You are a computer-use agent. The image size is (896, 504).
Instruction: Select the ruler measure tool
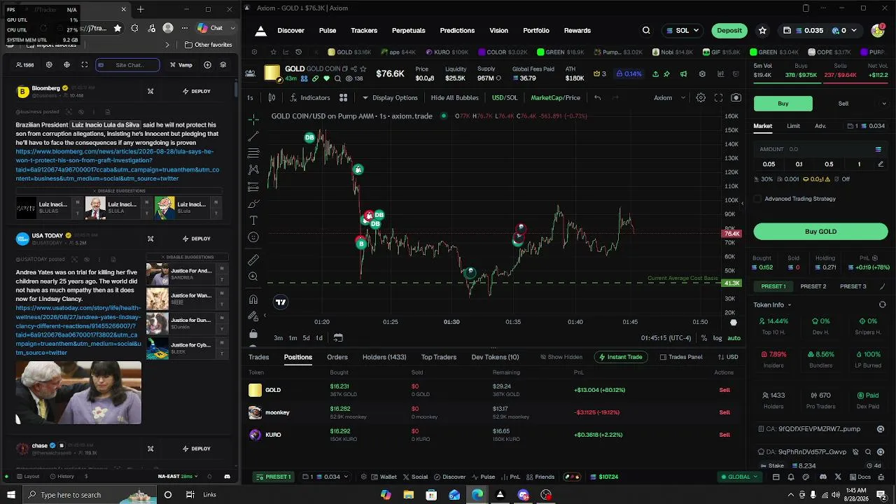pyautogui.click(x=253, y=260)
